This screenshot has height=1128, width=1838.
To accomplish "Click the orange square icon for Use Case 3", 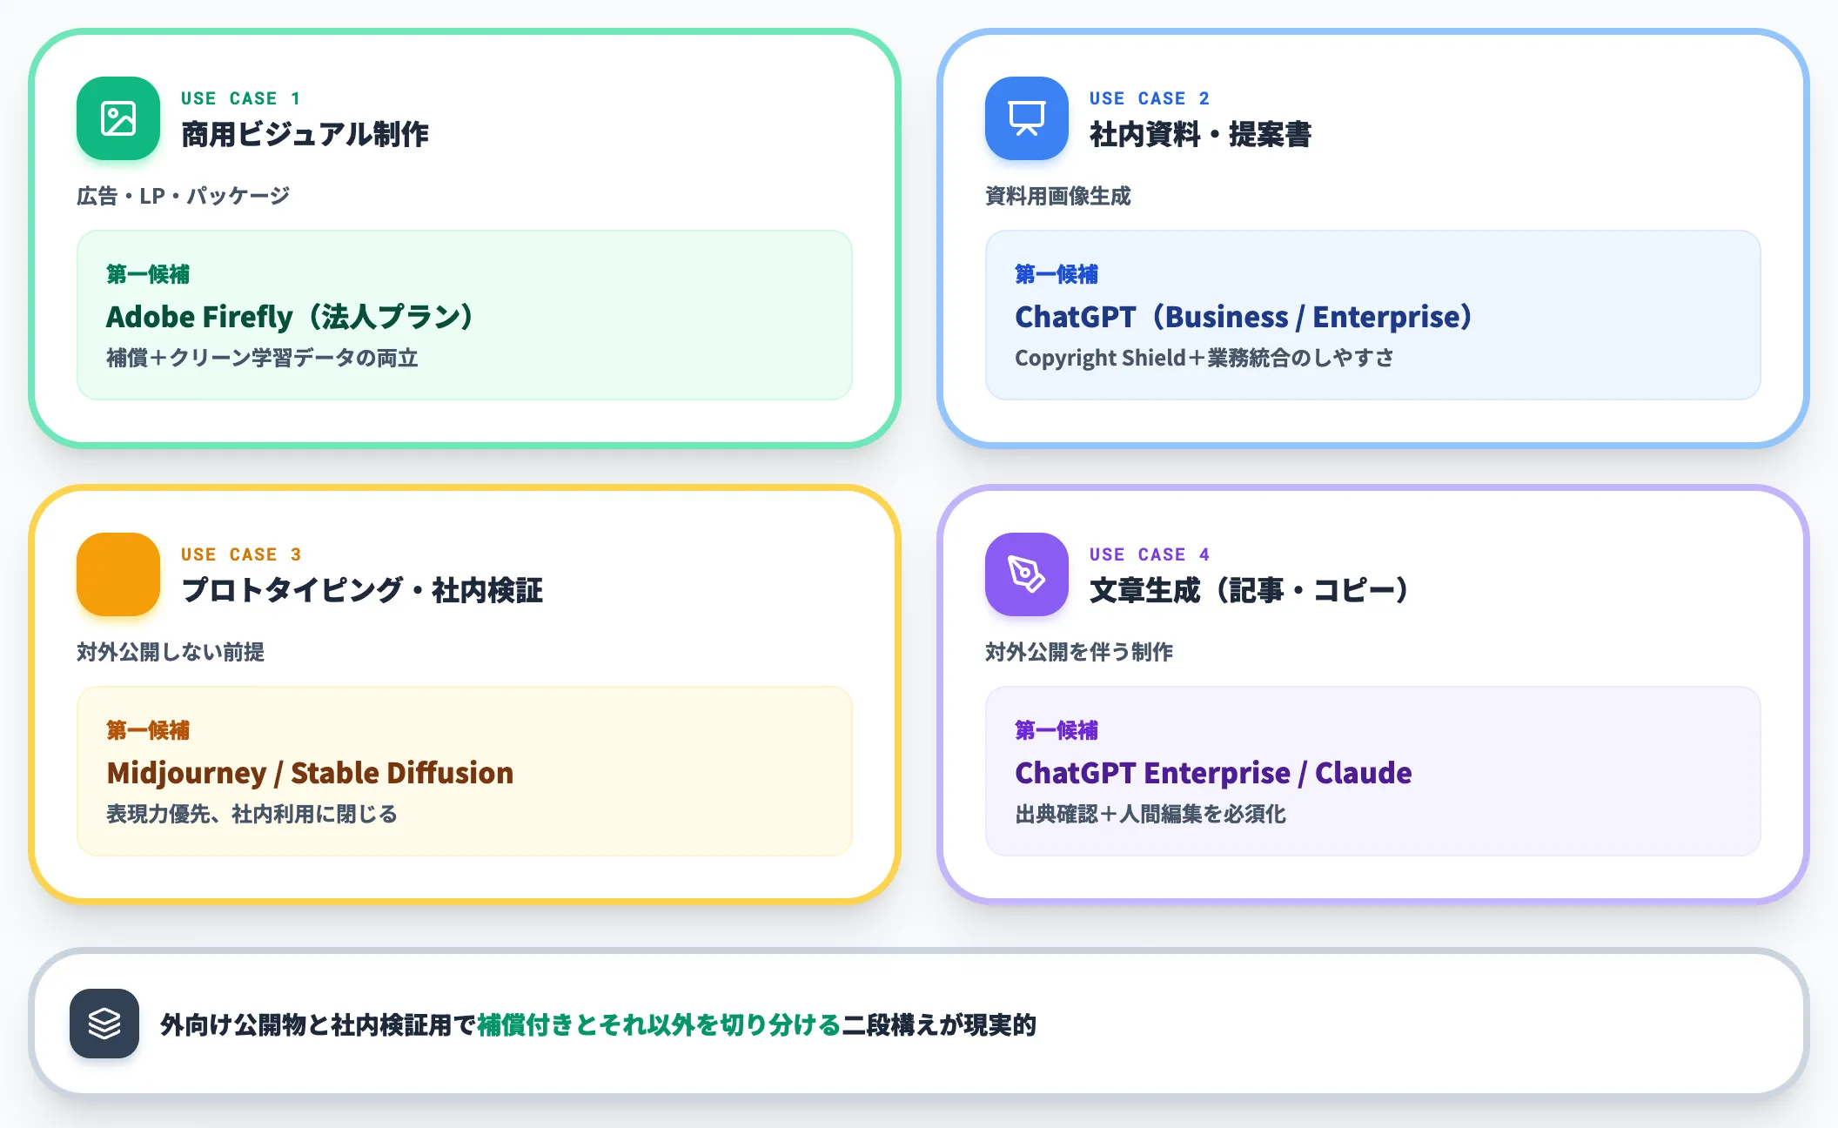I will [x=118, y=574].
